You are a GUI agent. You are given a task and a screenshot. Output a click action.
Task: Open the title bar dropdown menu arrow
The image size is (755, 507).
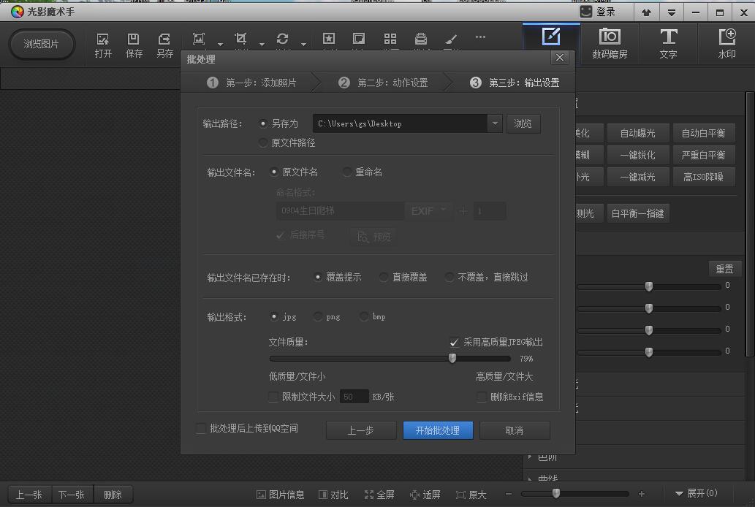tap(671, 12)
